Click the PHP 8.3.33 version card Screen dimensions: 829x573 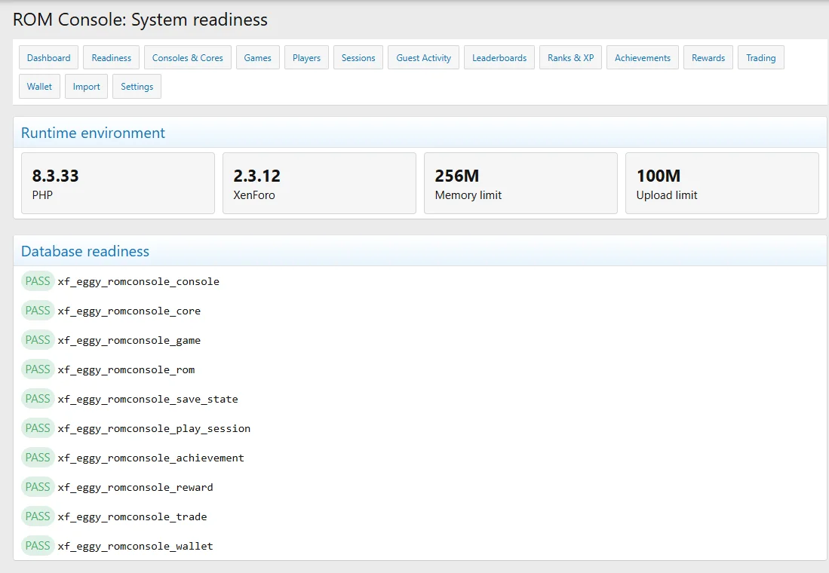pos(118,183)
